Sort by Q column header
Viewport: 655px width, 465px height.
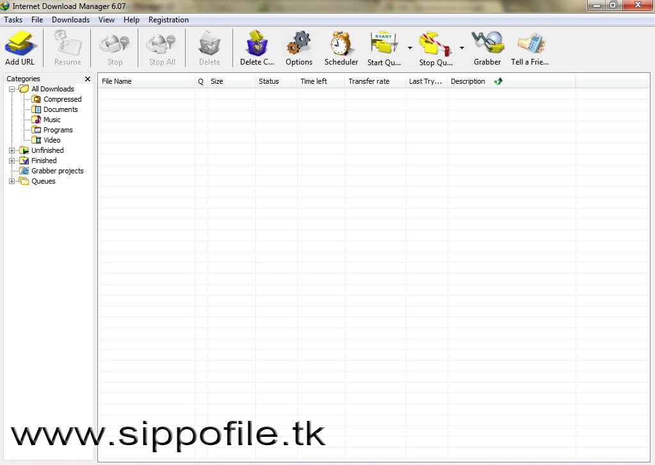point(201,81)
